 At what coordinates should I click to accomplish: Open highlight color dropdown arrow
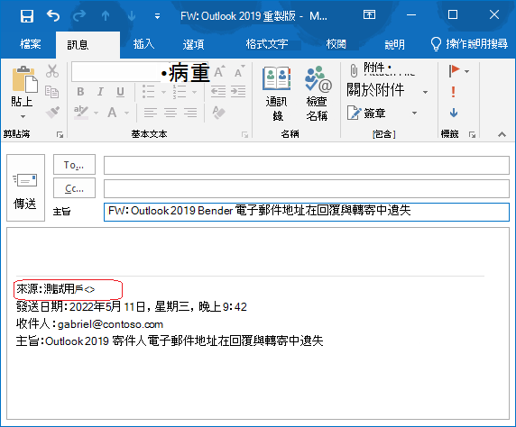coord(97,114)
